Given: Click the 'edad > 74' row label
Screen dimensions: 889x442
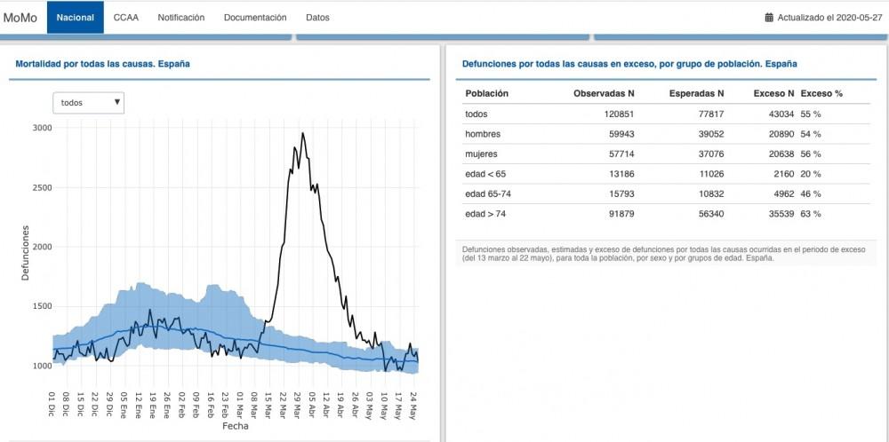Looking at the screenshot, I should (485, 214).
